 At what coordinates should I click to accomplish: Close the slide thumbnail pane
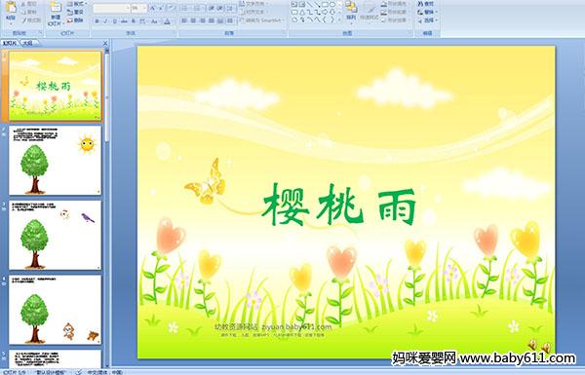click(x=105, y=43)
